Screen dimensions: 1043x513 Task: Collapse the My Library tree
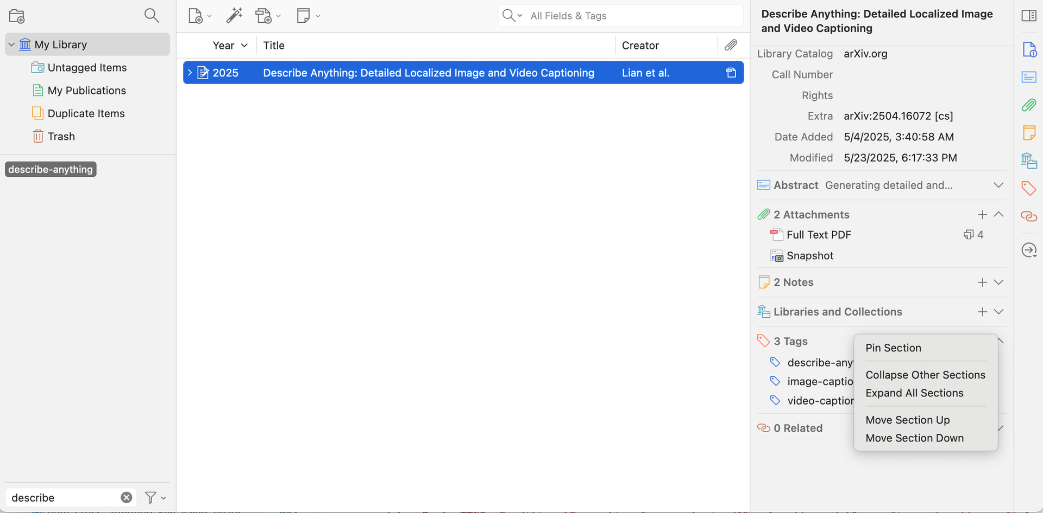pyautogui.click(x=11, y=44)
